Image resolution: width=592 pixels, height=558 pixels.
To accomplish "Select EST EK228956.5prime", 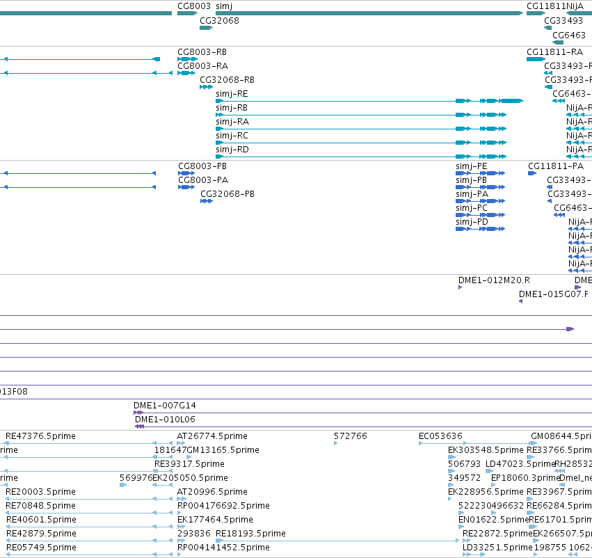I will tap(486, 493).
